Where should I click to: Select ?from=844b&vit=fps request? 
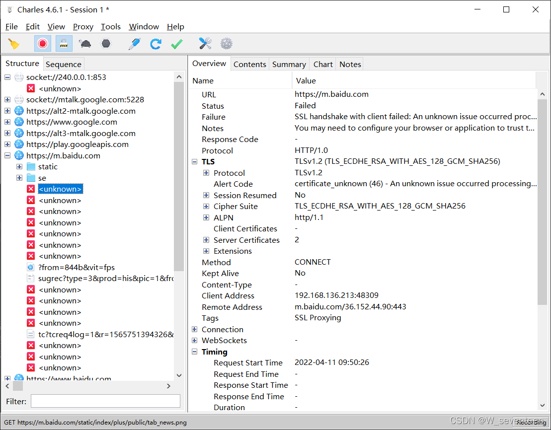pos(76,267)
